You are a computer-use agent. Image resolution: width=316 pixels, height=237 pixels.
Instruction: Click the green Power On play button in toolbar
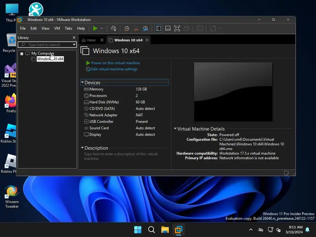click(95, 28)
